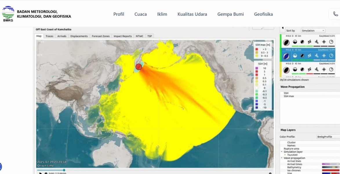Open the Color Profile BmkgProfile dropdown
The width and height of the screenshot is (340, 174).
pyautogui.click(x=328, y=137)
